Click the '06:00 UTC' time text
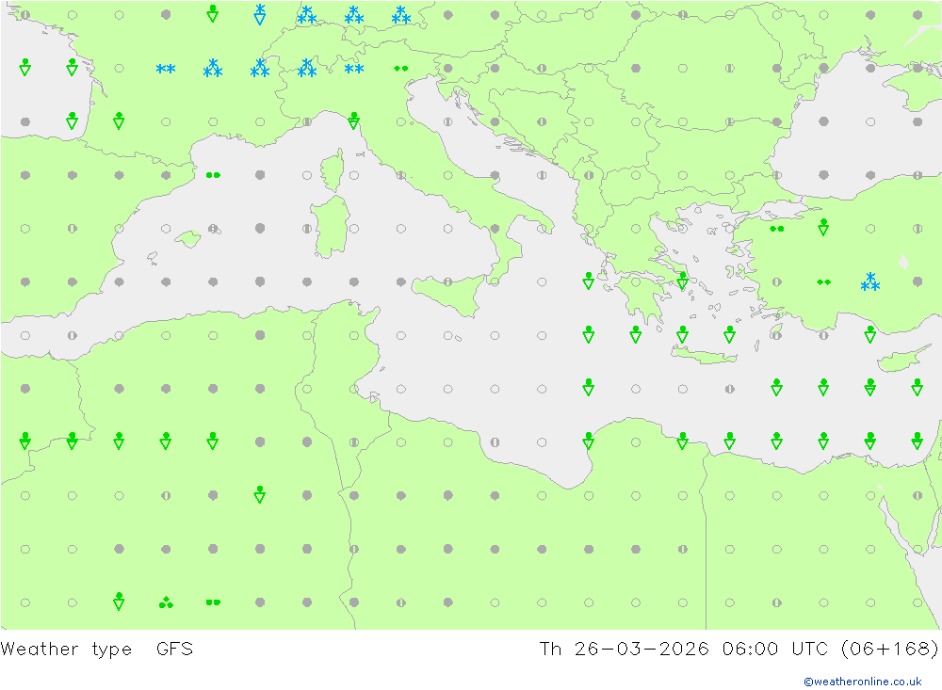 pyautogui.click(x=775, y=650)
